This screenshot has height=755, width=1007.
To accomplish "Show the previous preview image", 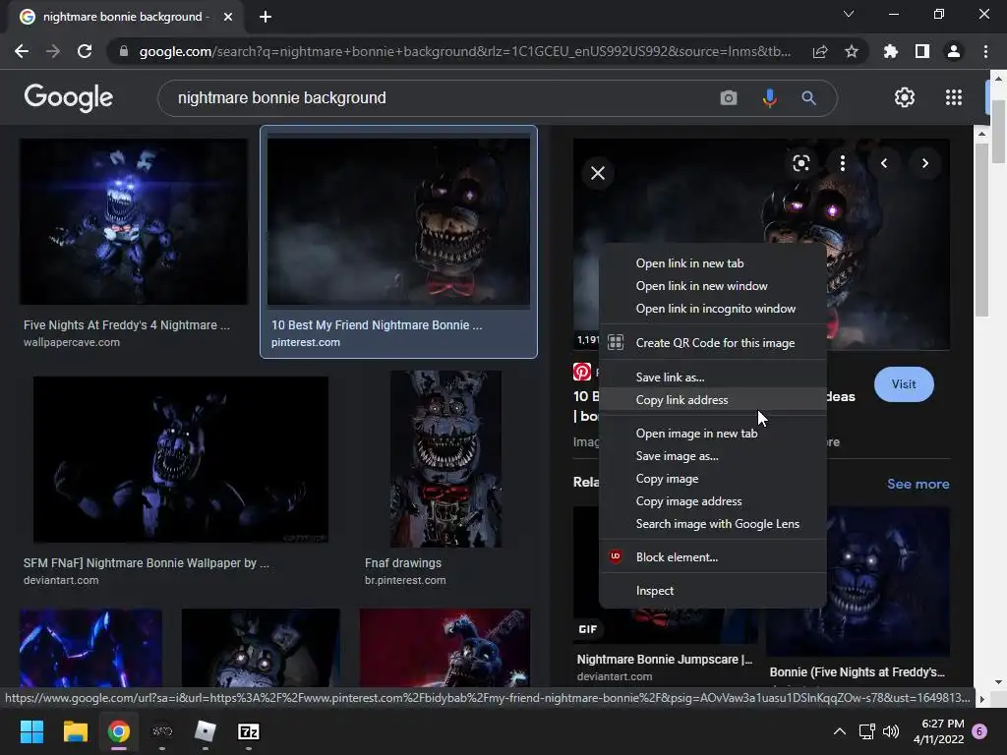I will [x=884, y=163].
